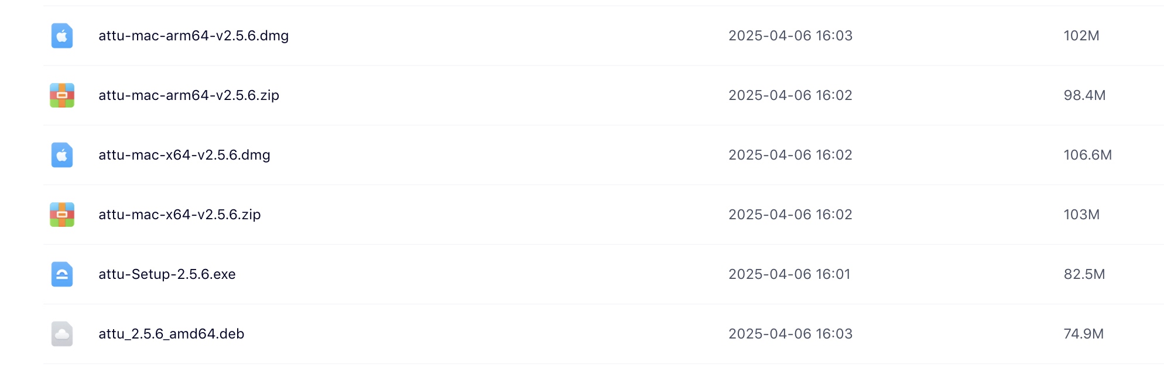Download attu-mac-x64-v2.5.6.dmg
1164x366 pixels.
click(184, 155)
